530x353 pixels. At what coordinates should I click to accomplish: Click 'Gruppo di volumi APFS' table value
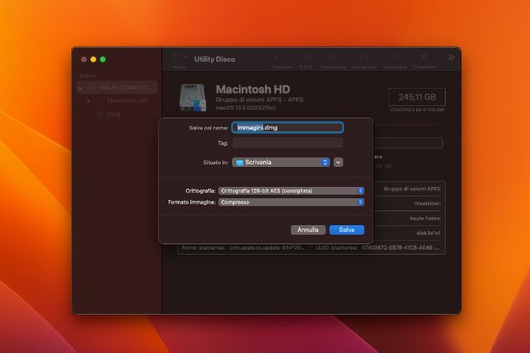412,189
